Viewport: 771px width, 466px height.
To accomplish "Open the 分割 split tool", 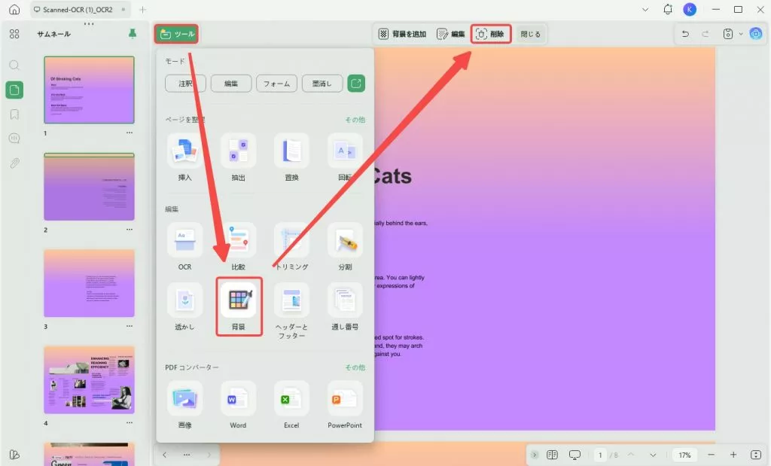I will tap(345, 247).
